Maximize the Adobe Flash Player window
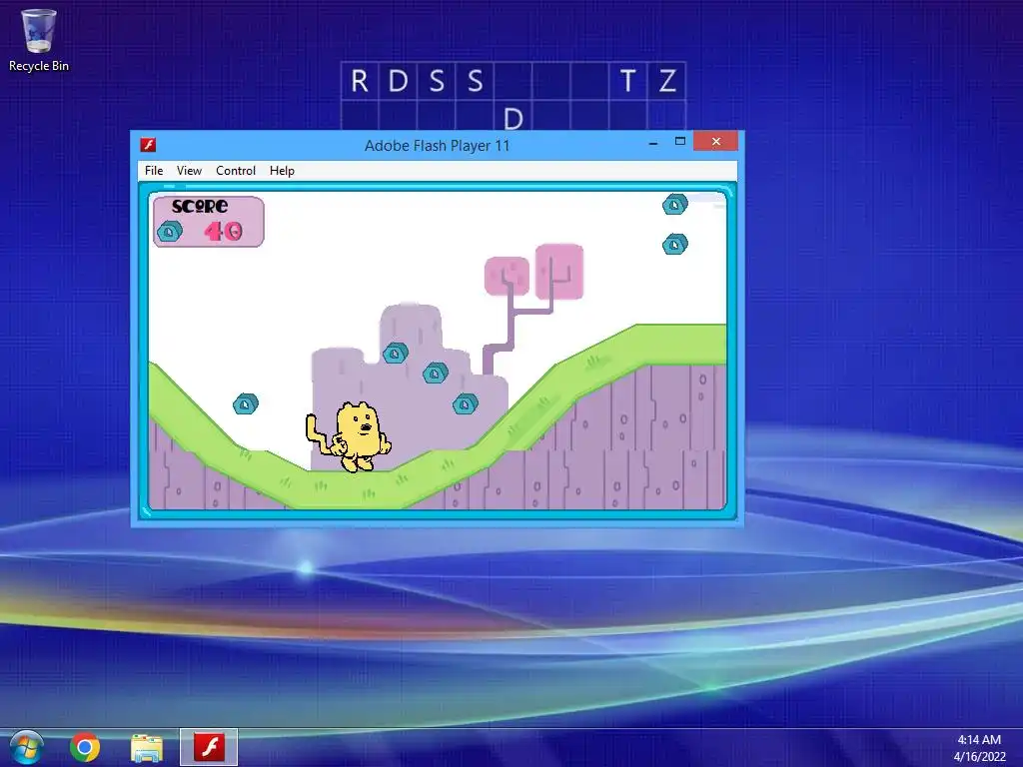The image size is (1023, 767). tap(679, 142)
